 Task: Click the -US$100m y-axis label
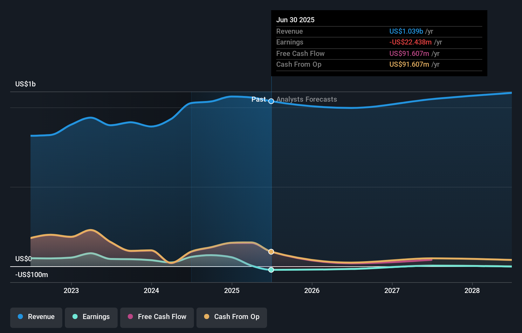31,275
